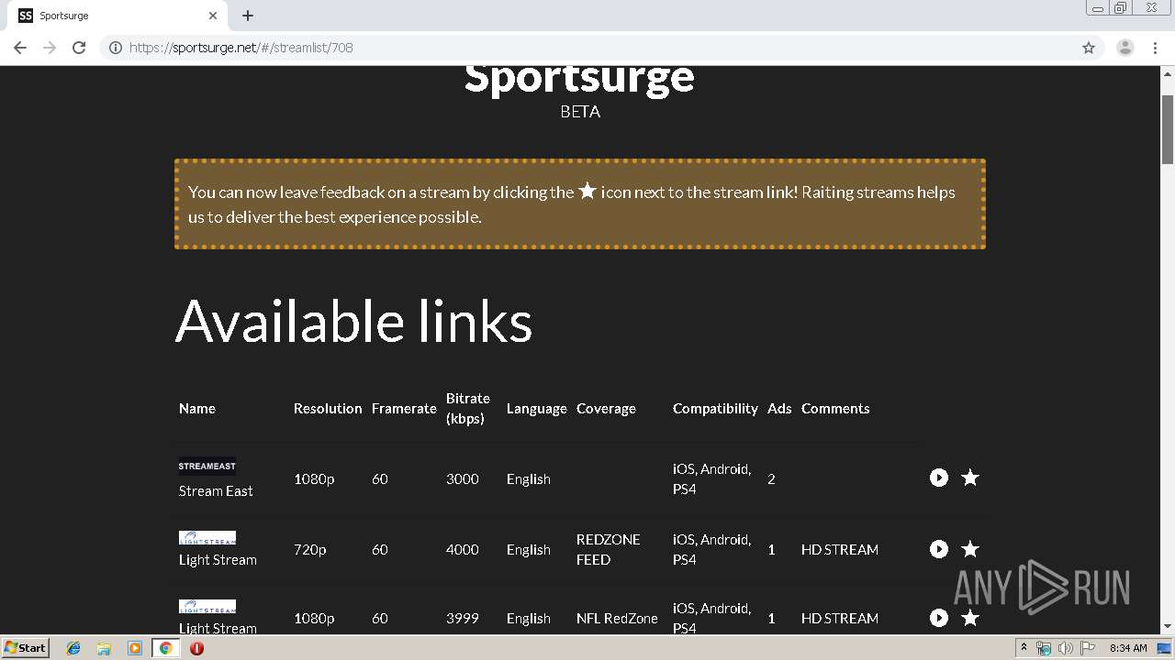The width and height of the screenshot is (1175, 660).
Task: Rate the Light Stream 720p stream
Action: (x=970, y=549)
